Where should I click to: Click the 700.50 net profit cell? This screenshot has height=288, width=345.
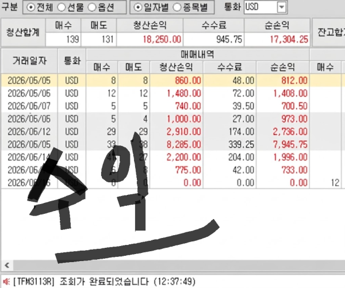[x=283, y=106]
